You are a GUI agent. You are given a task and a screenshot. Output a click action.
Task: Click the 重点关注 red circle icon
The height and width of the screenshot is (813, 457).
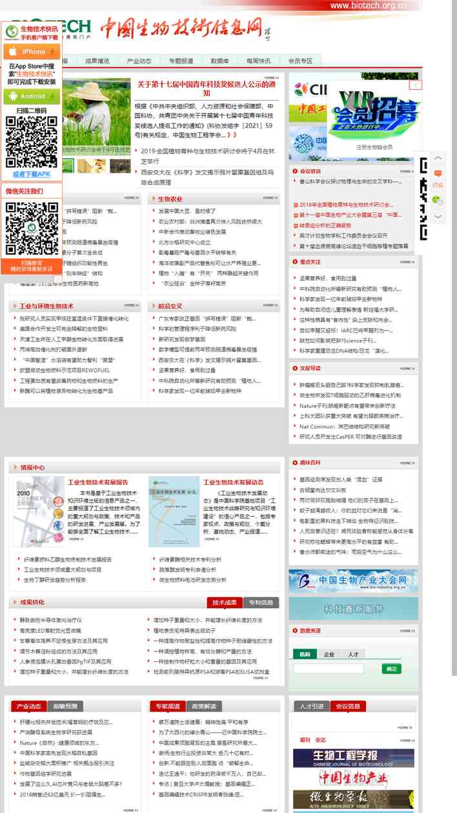pos(295,262)
